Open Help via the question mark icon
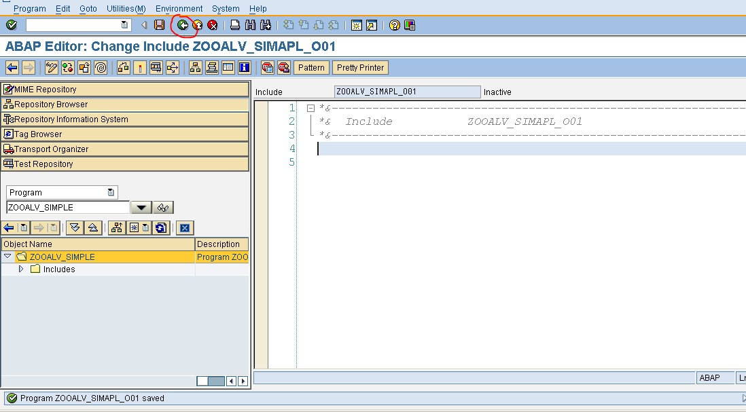746x412 pixels. [x=395, y=25]
